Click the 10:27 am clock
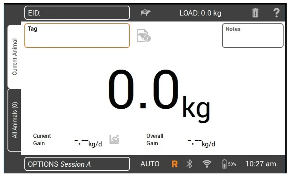The image size is (289, 176). click(x=261, y=164)
